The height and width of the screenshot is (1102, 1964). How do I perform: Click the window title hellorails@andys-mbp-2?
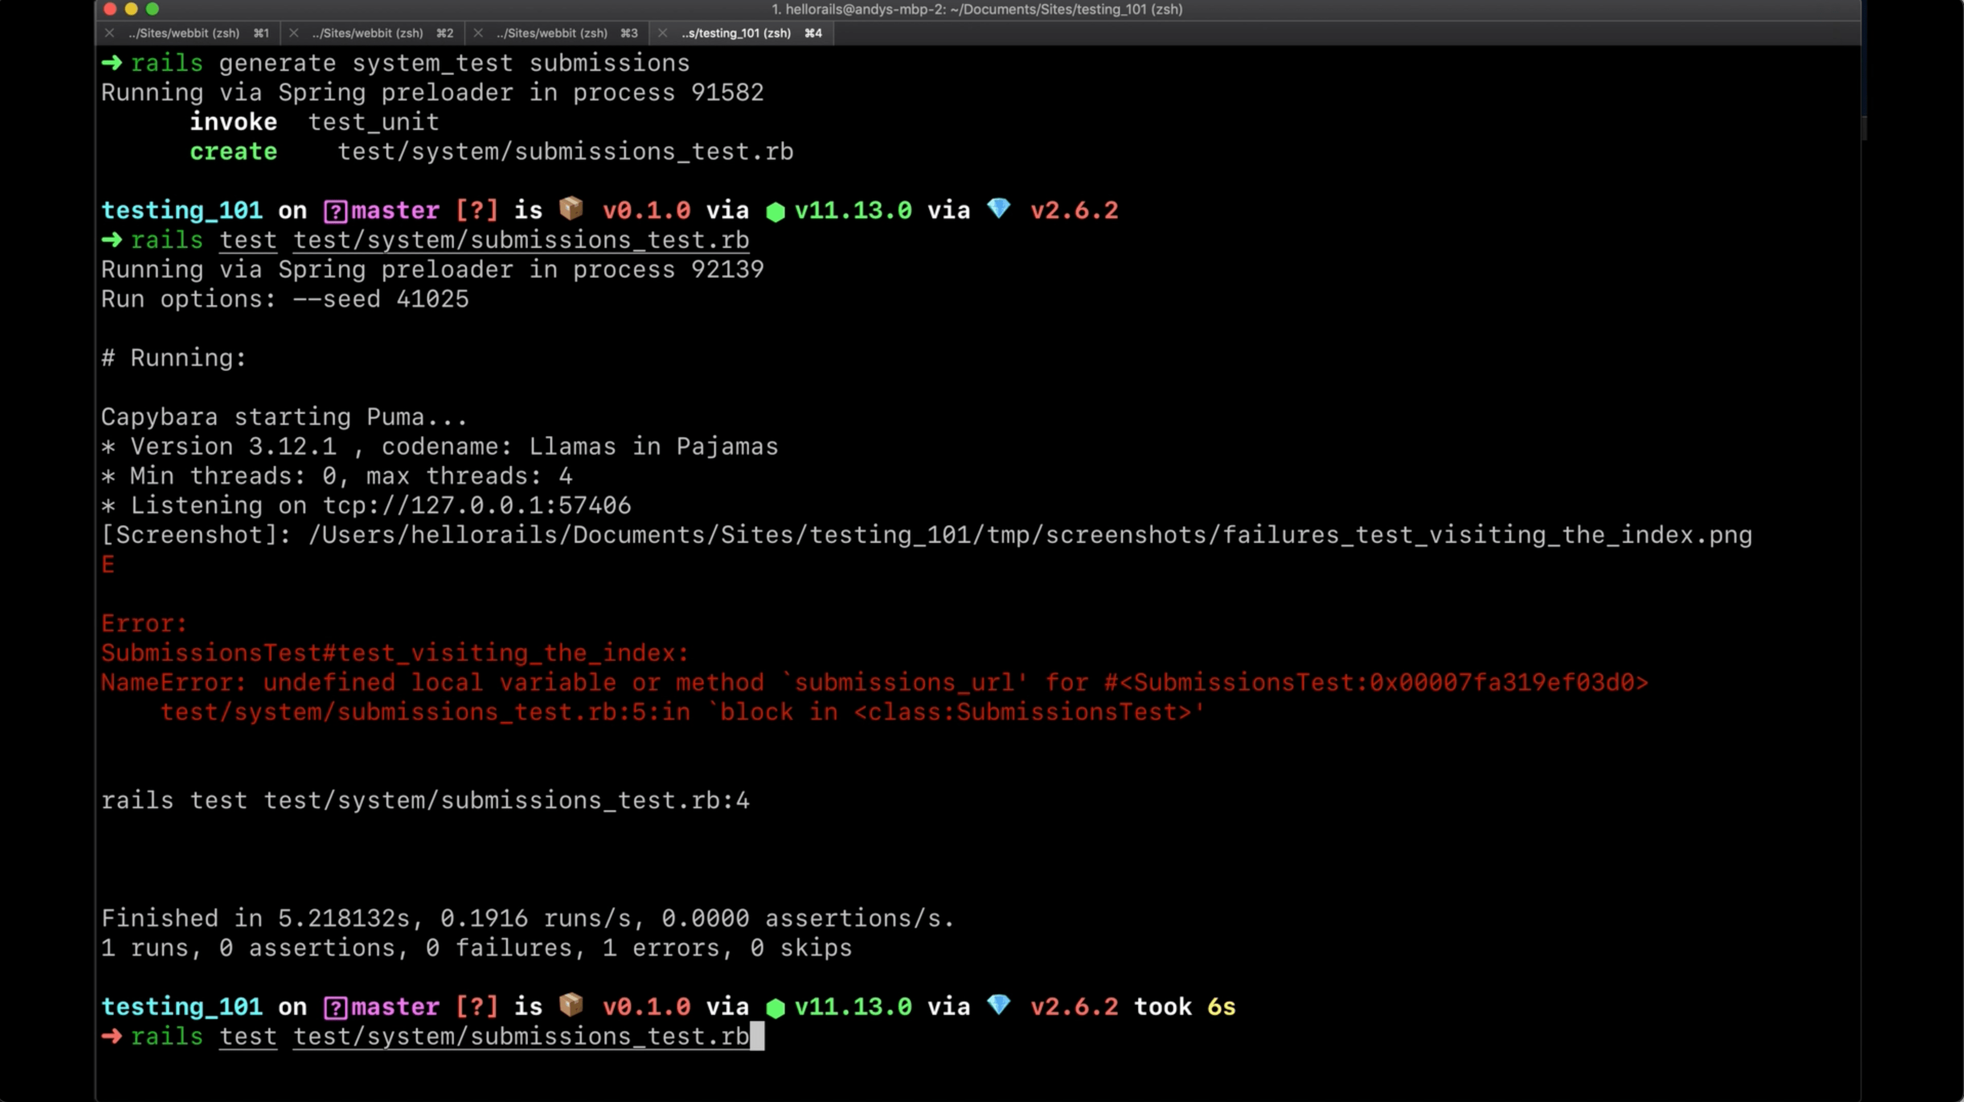click(x=977, y=9)
